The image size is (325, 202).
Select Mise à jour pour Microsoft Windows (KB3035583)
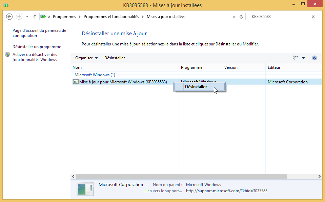coord(123,82)
